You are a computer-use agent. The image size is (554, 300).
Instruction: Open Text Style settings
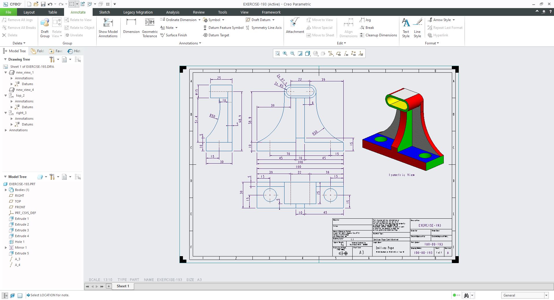click(x=406, y=28)
